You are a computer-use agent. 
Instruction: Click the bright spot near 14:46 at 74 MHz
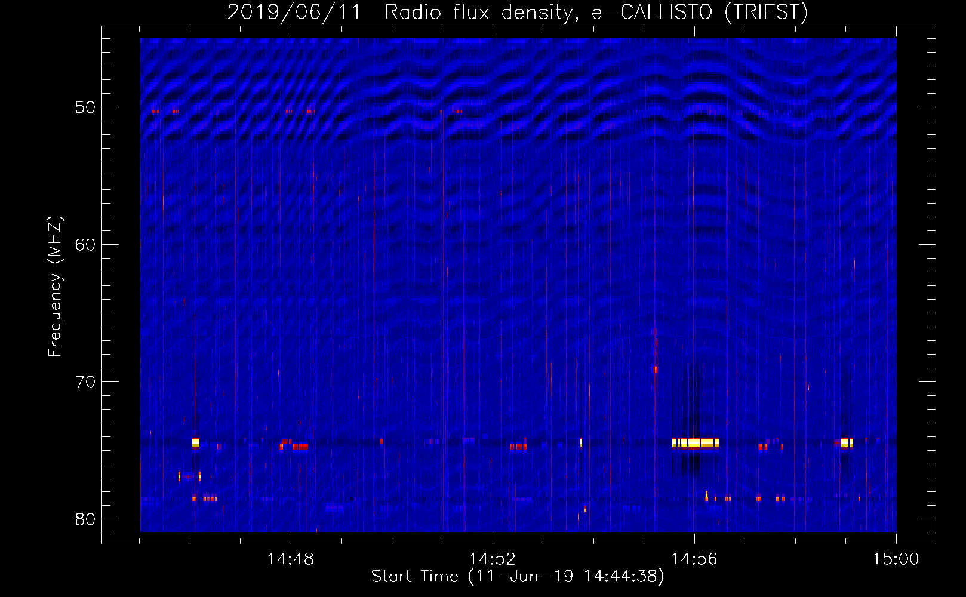tap(196, 443)
